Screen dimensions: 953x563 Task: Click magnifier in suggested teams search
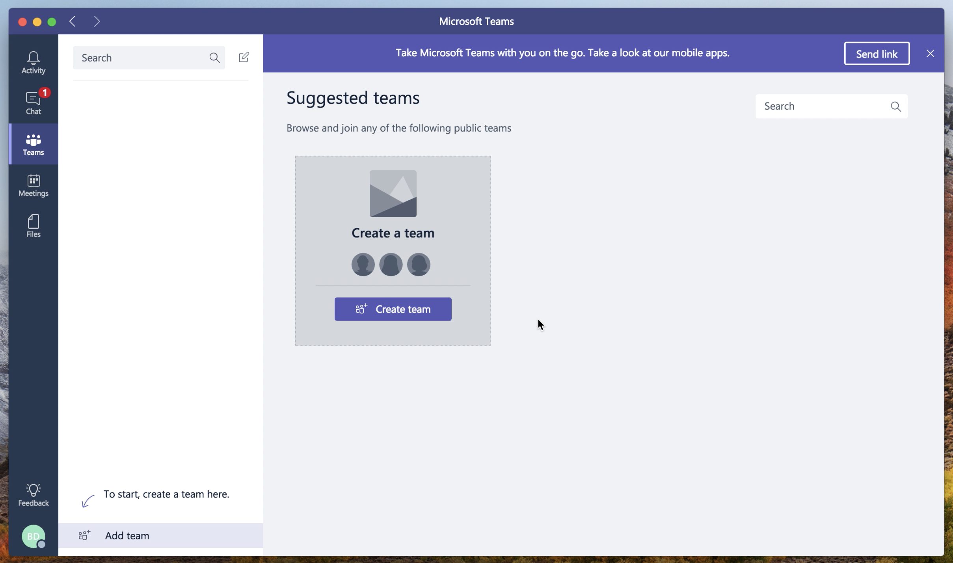point(895,106)
